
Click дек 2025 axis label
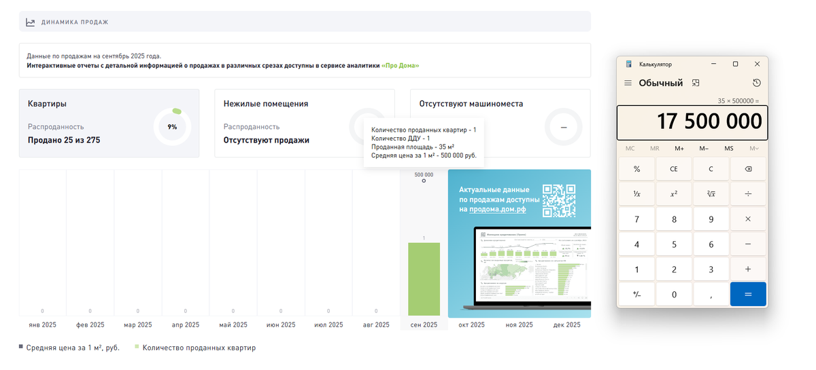click(566, 325)
